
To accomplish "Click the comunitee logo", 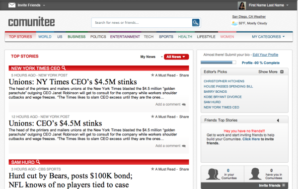I will (x=32, y=22).
